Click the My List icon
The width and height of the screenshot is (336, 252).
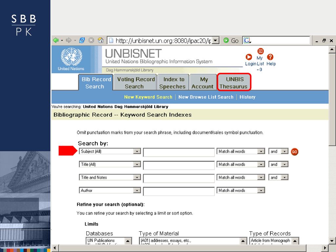(x=261, y=51)
